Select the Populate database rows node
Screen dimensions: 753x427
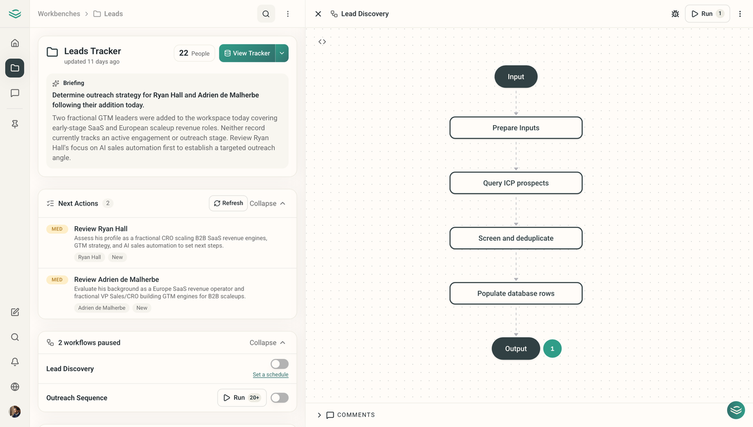click(x=516, y=293)
